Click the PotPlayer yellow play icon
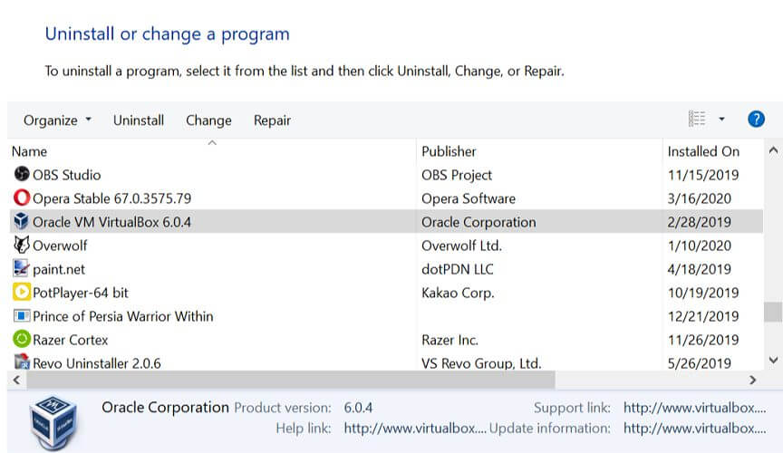Screen dimensions: 783x453 pyautogui.click(x=22, y=292)
